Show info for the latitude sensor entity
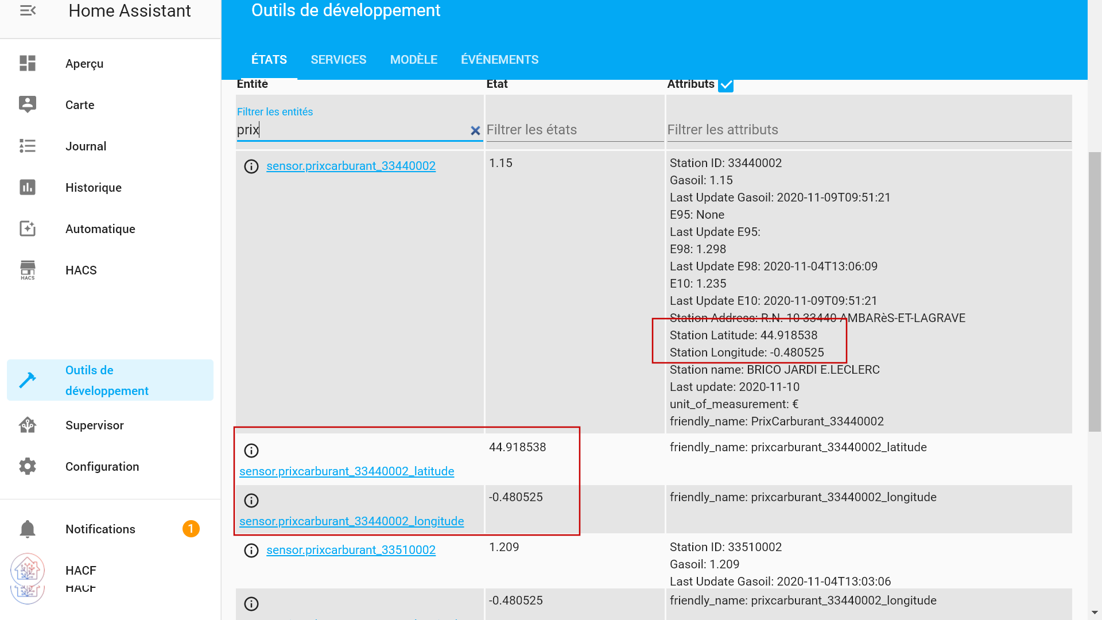1102x620 pixels. 251,451
